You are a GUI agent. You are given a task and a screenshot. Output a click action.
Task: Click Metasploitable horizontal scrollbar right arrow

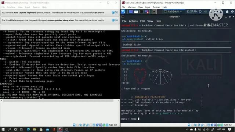[119, 100]
